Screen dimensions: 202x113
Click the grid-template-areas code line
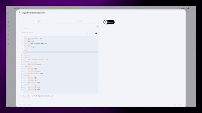[38, 59]
